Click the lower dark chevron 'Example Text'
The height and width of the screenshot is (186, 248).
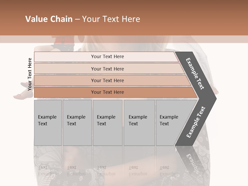pos(196,122)
